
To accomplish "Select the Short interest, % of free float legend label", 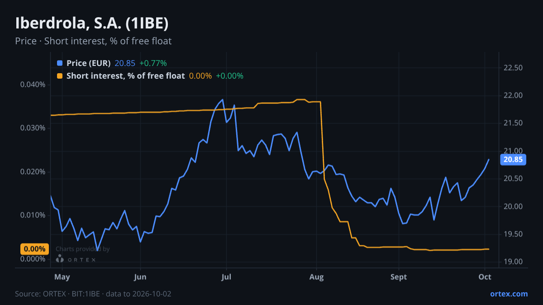I will 125,76.
